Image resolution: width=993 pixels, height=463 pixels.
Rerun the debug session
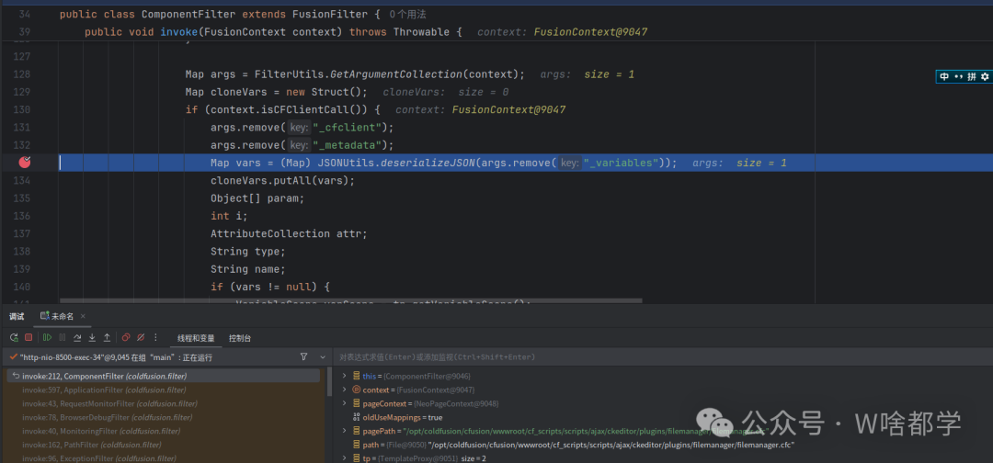(x=14, y=338)
